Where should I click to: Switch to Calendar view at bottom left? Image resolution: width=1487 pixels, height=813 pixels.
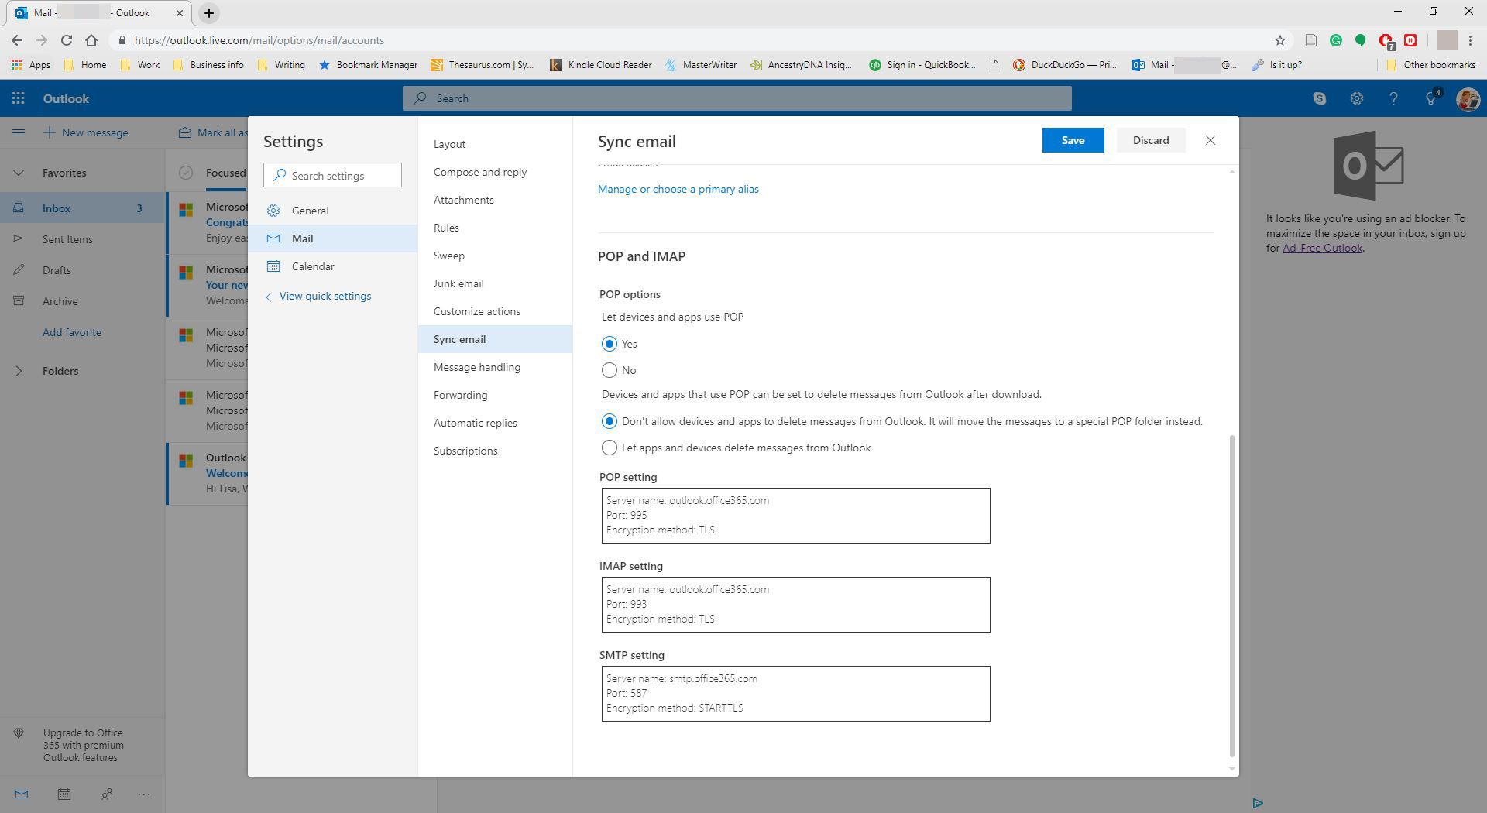pyautogui.click(x=64, y=794)
